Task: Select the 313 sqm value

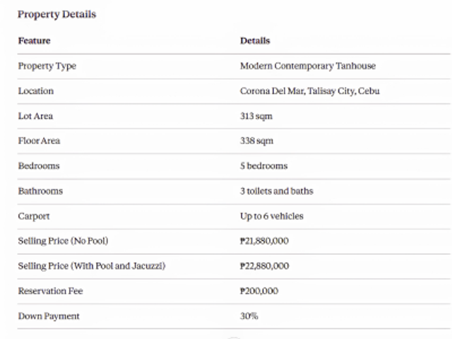Action: click(x=256, y=116)
